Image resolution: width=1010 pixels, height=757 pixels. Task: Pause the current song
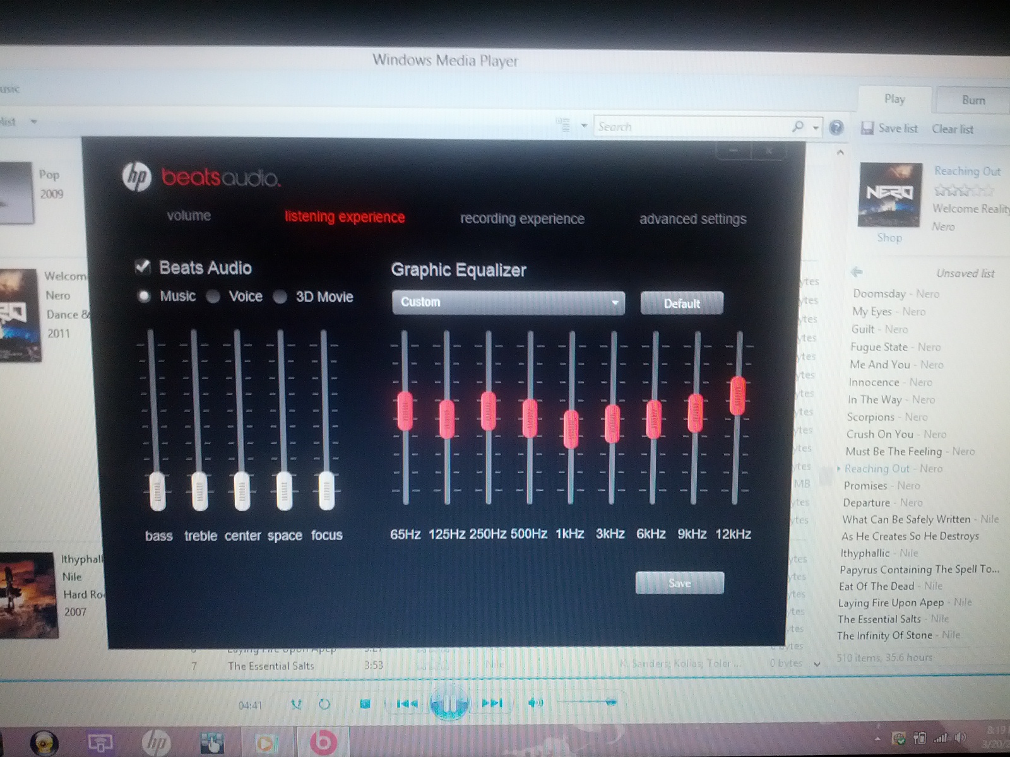click(x=449, y=703)
